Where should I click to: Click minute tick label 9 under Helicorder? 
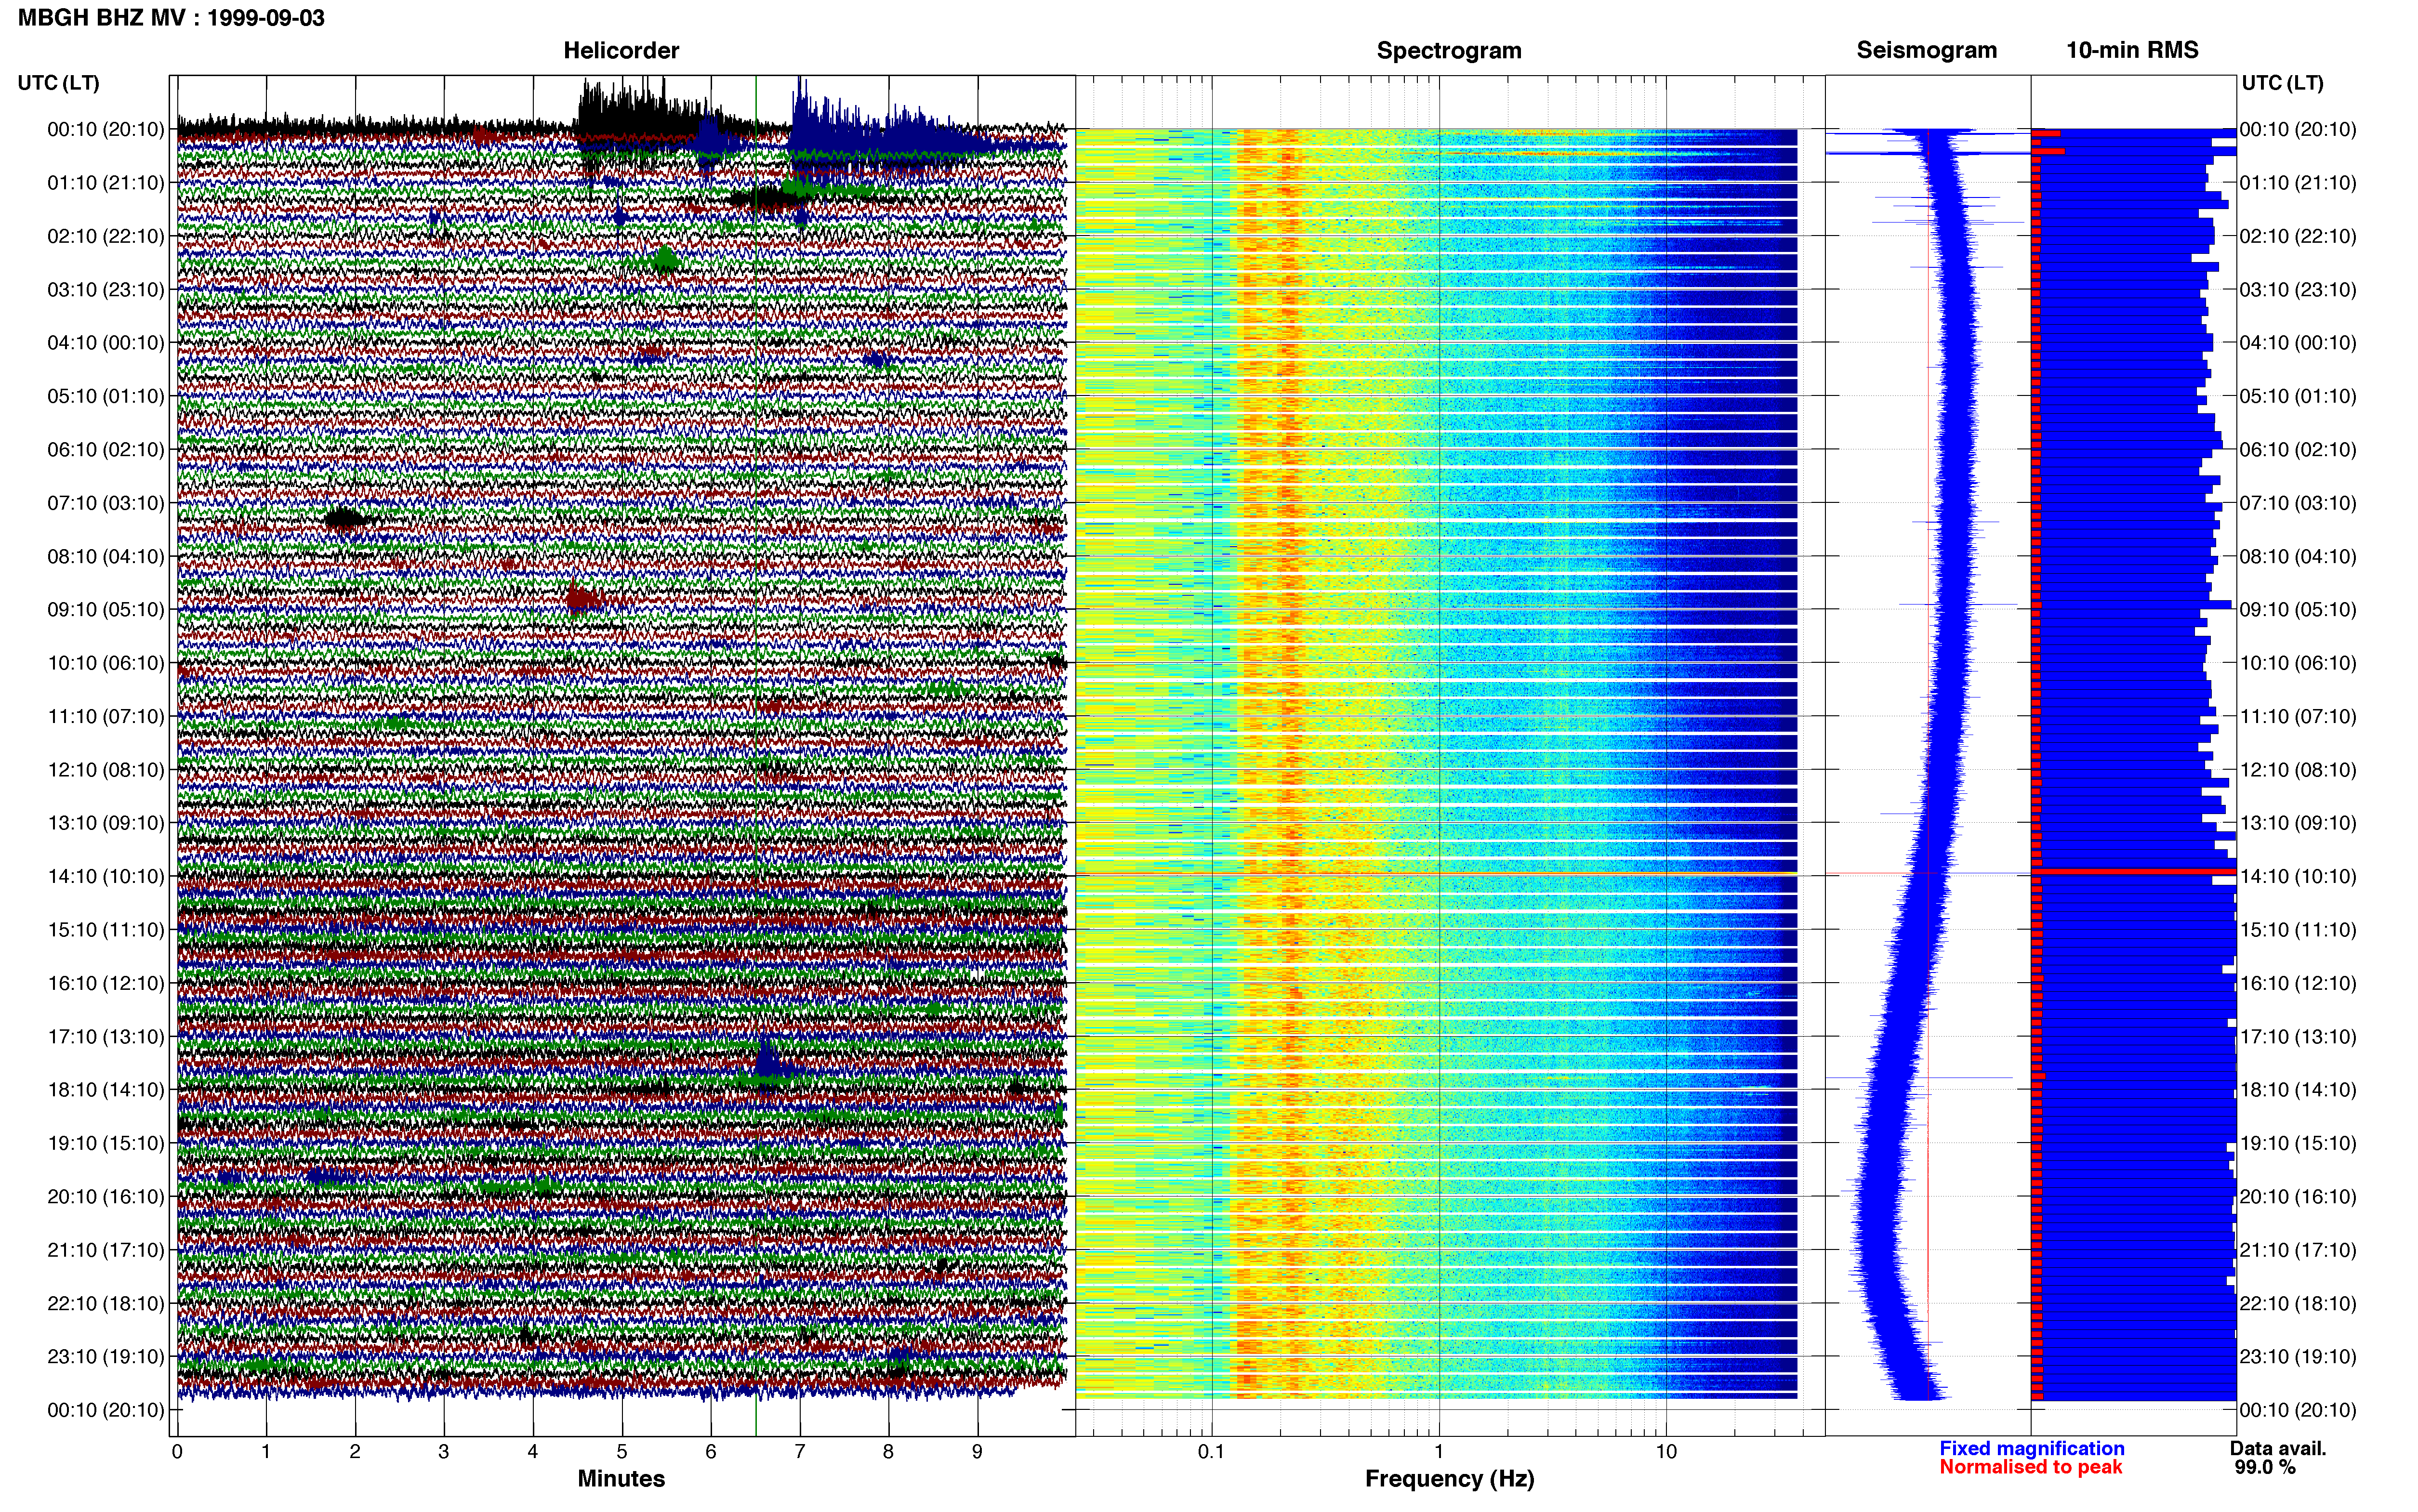point(977,1451)
